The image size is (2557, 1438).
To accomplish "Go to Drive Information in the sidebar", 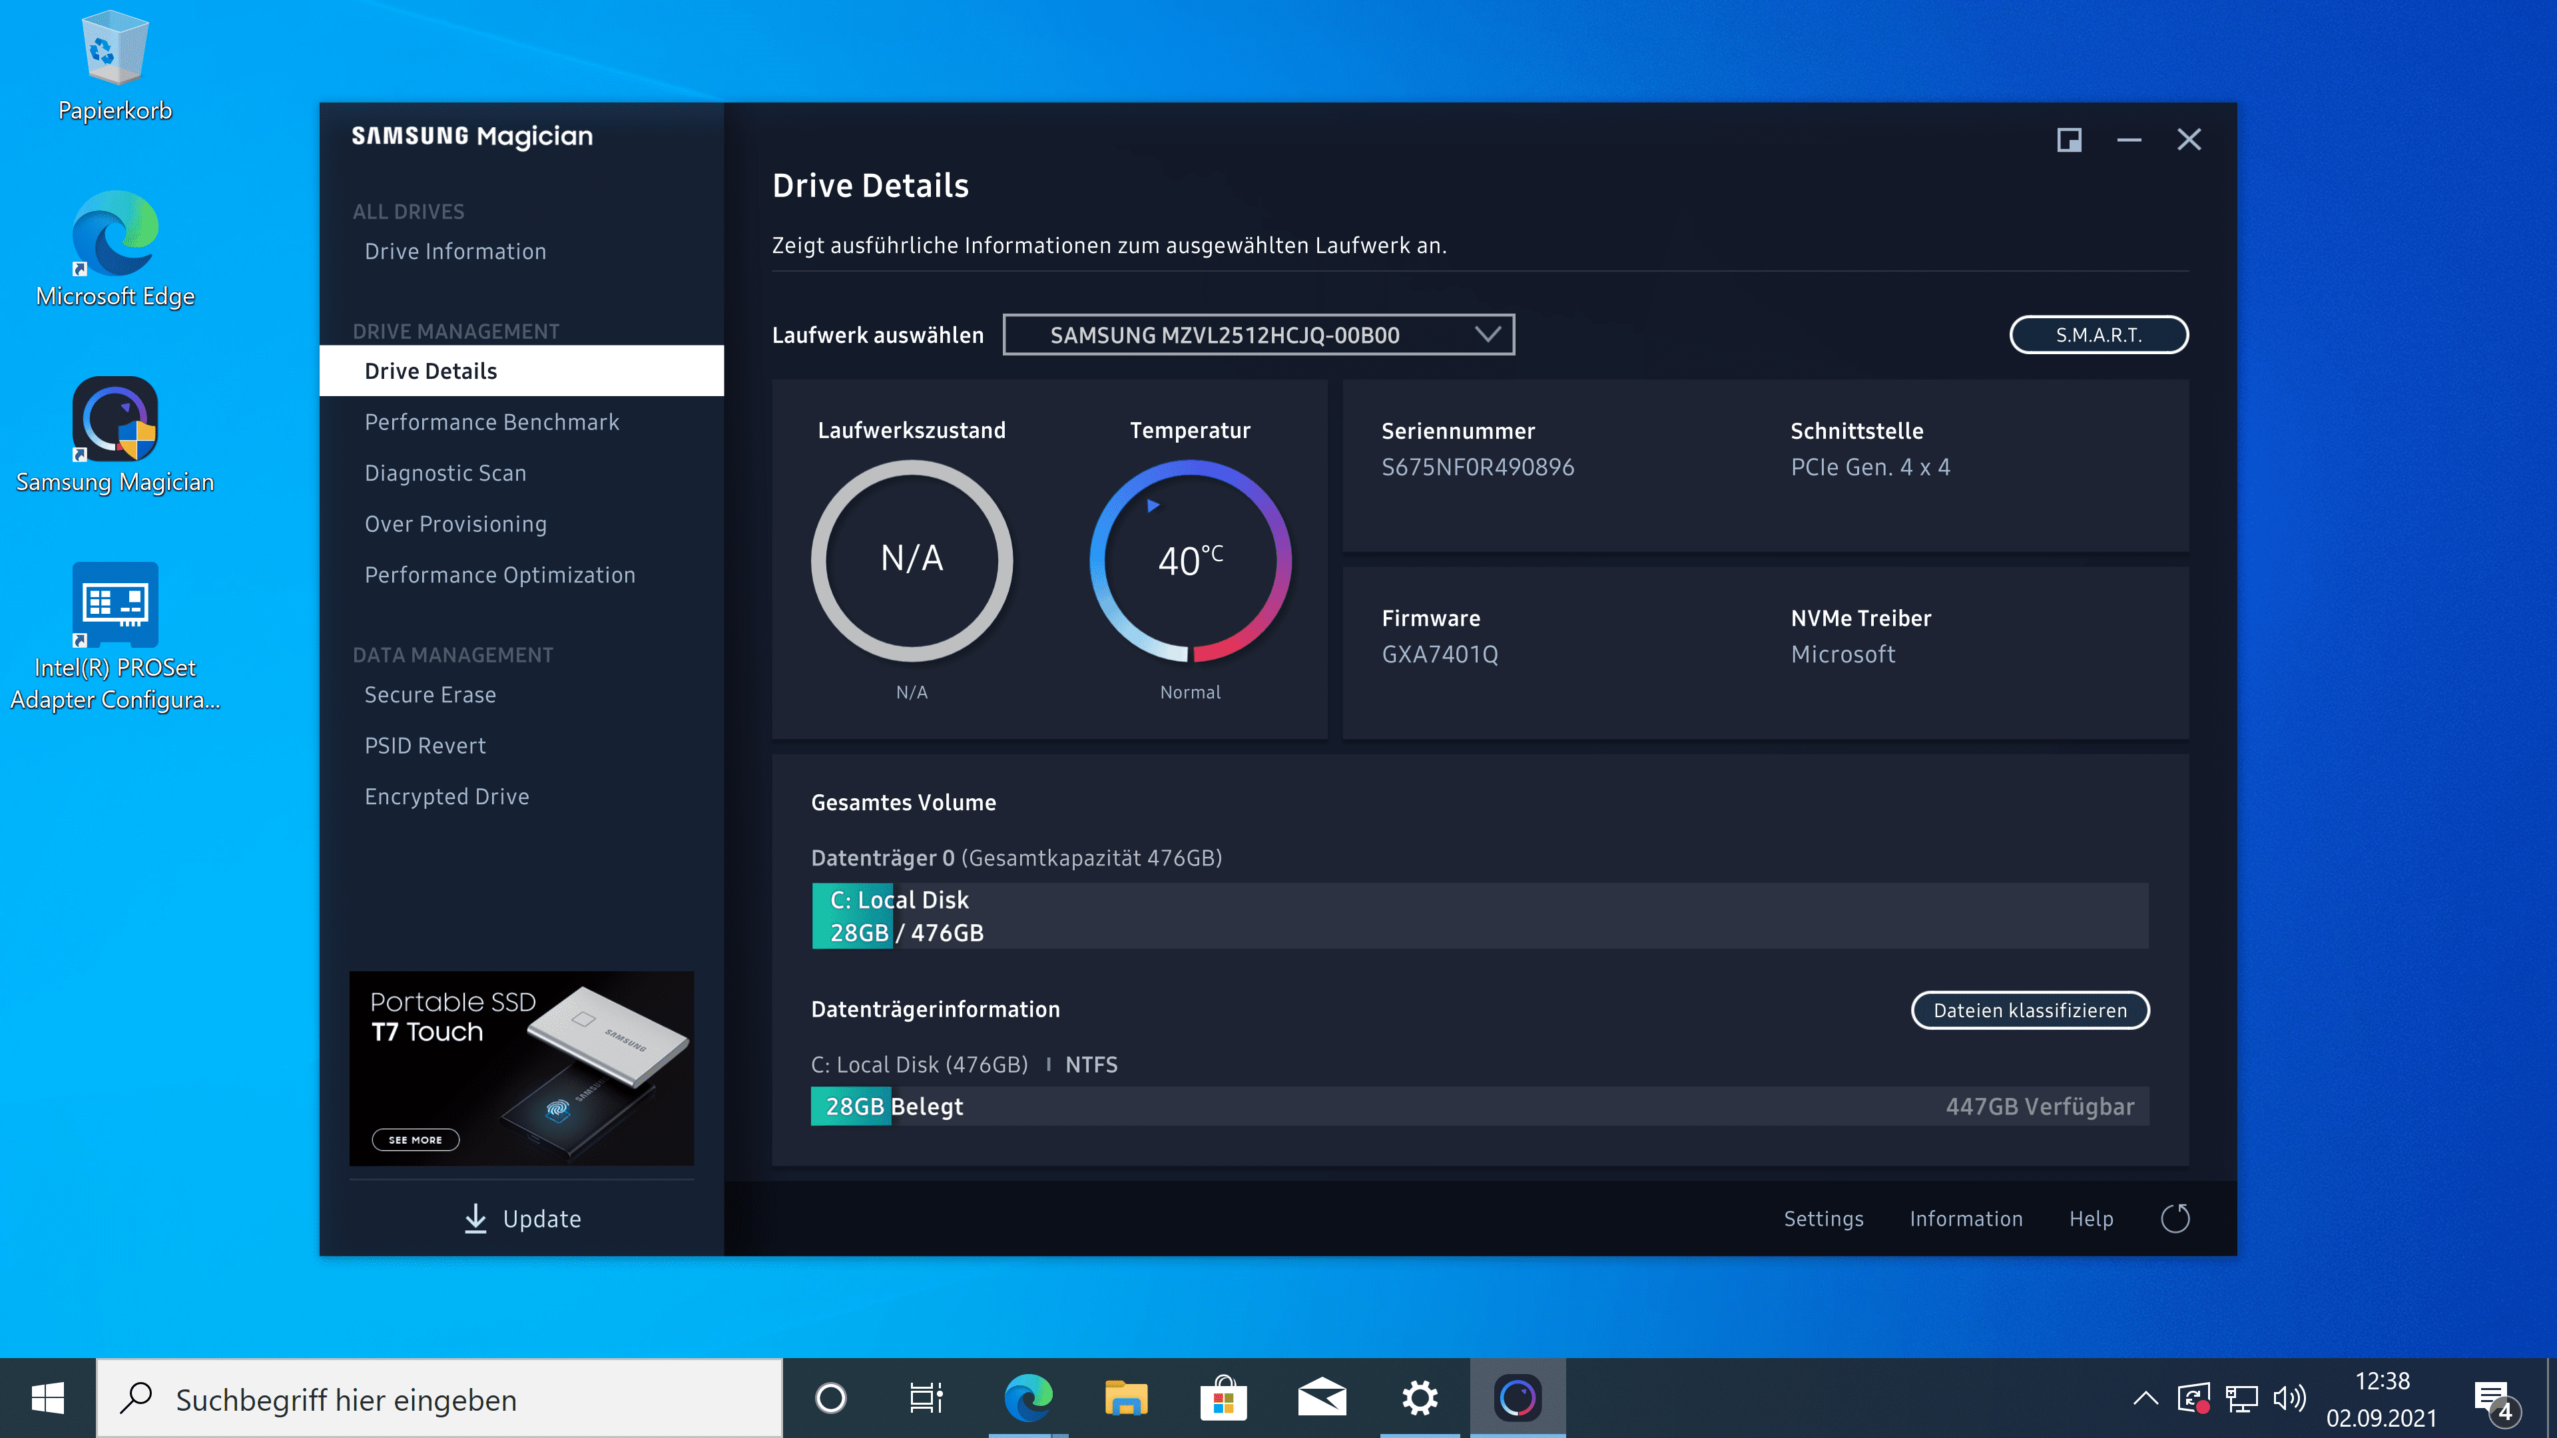I will [x=455, y=251].
